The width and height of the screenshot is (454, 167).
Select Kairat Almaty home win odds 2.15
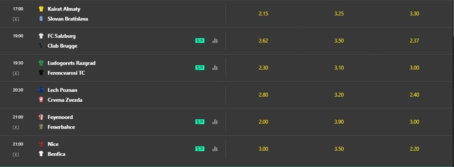coord(263,14)
